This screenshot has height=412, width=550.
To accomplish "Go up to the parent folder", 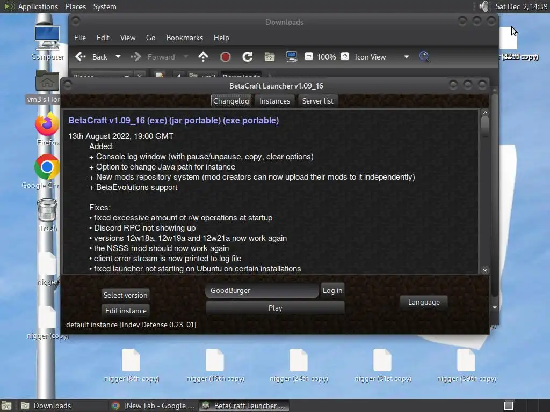I will (x=203, y=57).
